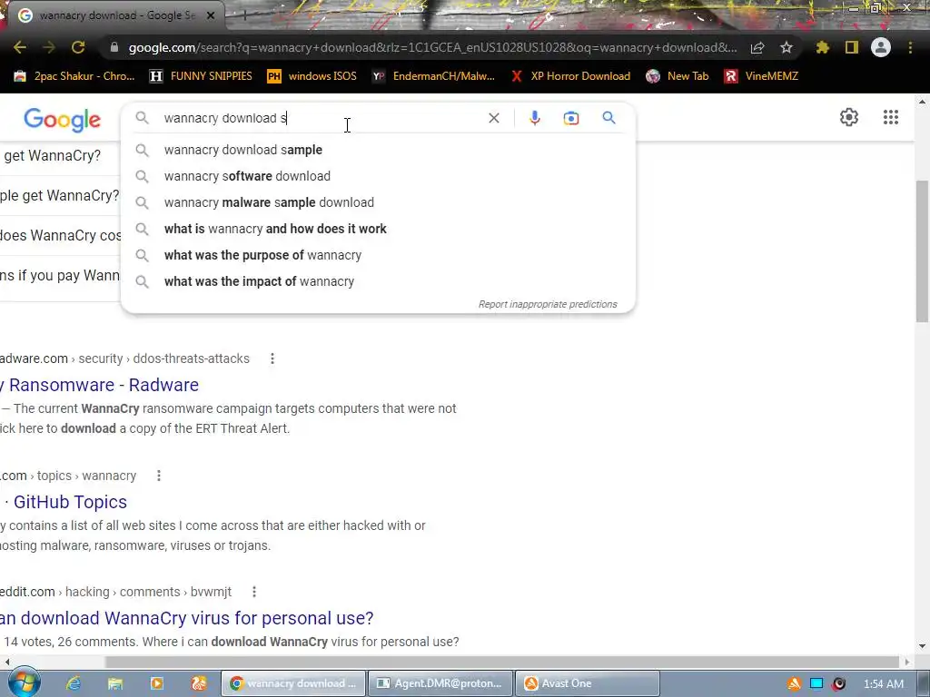
Task: Open a new tab with plus button
Action: [244, 15]
